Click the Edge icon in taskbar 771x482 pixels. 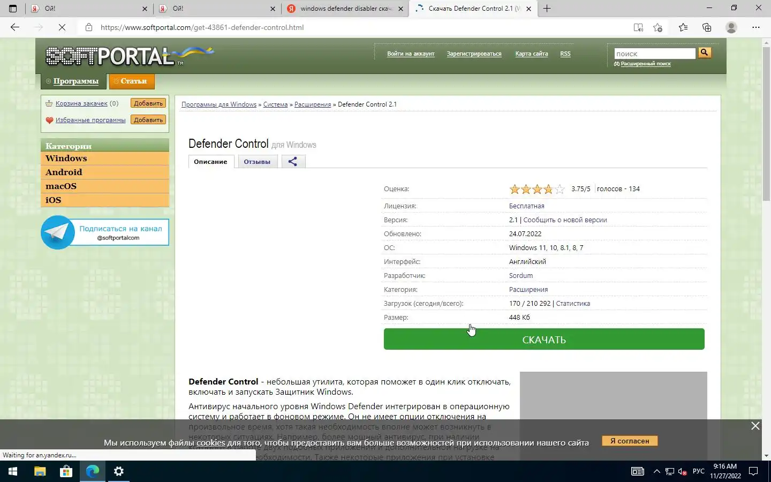93,471
